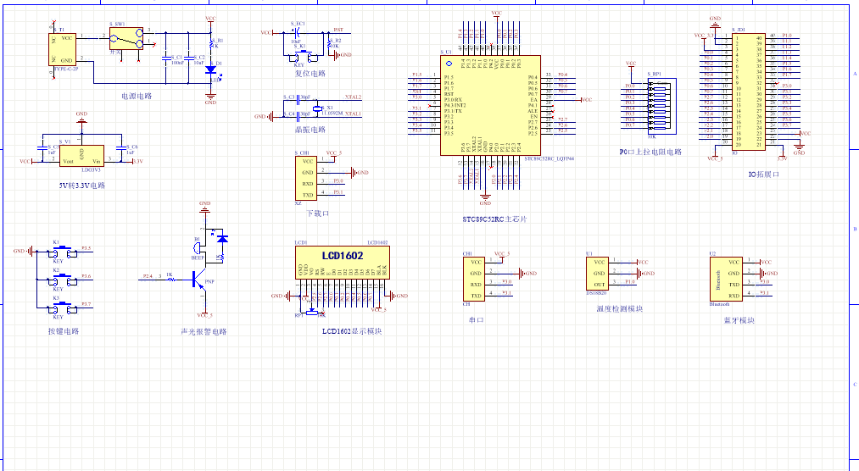Image resolution: width=859 pixels, height=471 pixels.
Task: Select the Bluetooth module U2 block
Action: coord(726,279)
